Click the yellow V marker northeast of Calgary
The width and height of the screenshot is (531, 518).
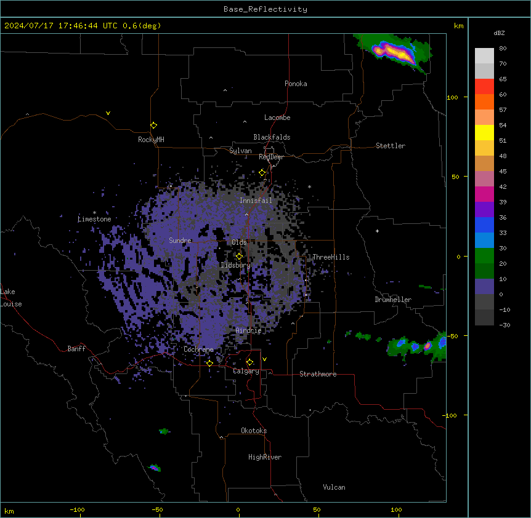[x=264, y=359]
